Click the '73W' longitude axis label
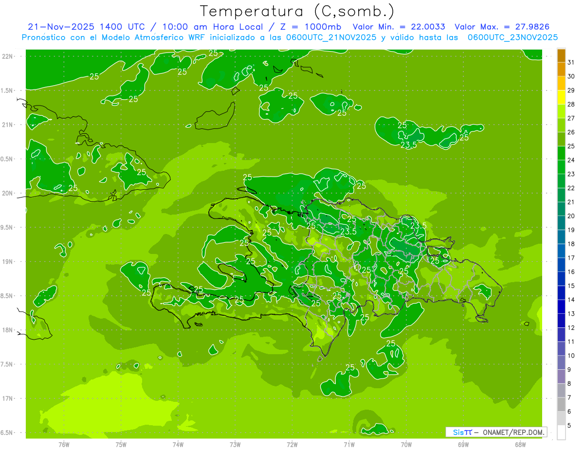This screenshot has width=584, height=451. pyautogui.click(x=235, y=445)
